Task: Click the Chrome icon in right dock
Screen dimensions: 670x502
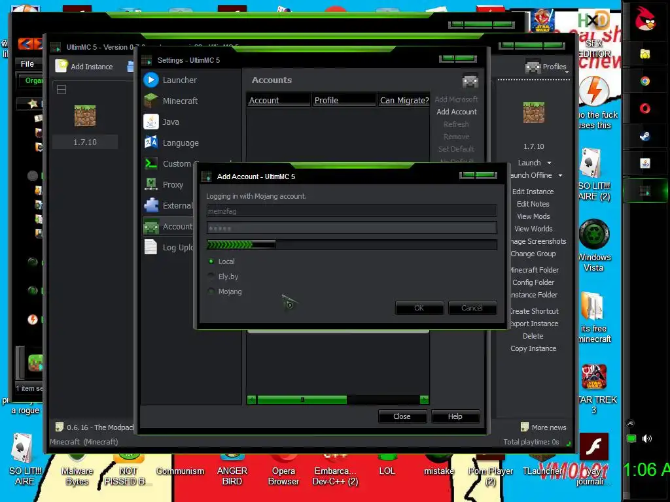Action: [x=644, y=81]
